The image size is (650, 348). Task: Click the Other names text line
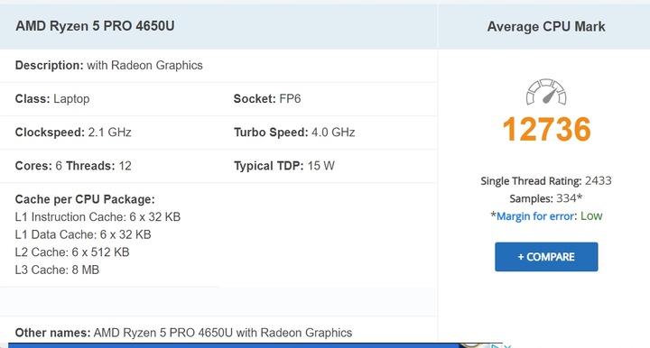183,333
